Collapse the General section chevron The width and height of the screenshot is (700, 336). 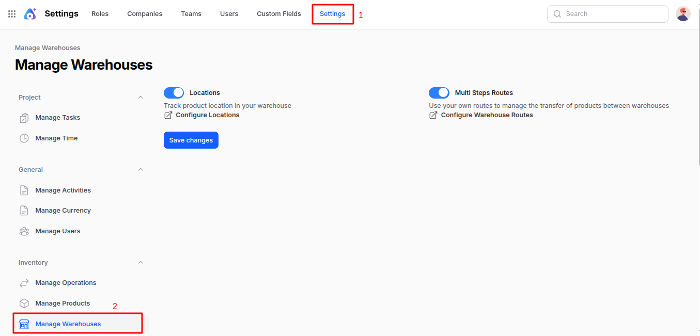pyautogui.click(x=141, y=170)
